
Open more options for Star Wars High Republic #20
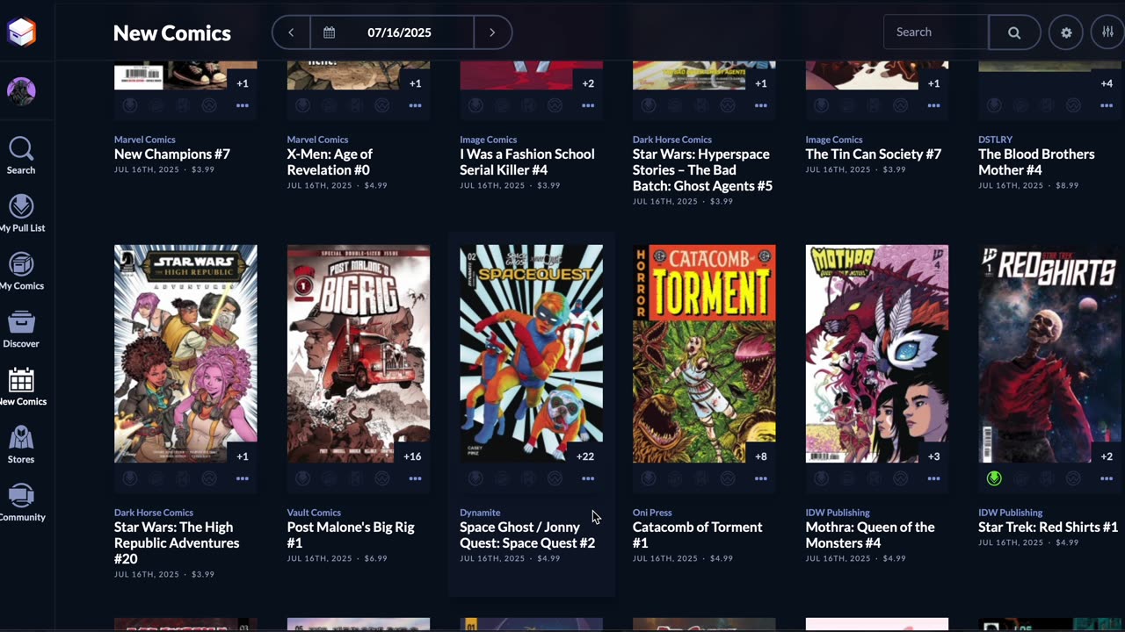point(242,478)
